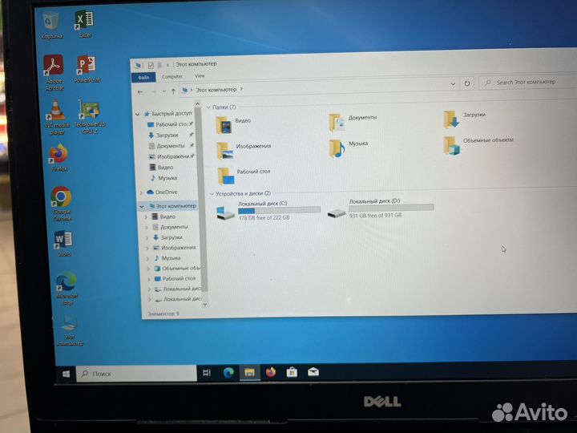Viewport: 577px width, 433px height.
Task: Open the Adobe Acrobat desktop shortcut
Action: click(x=54, y=72)
